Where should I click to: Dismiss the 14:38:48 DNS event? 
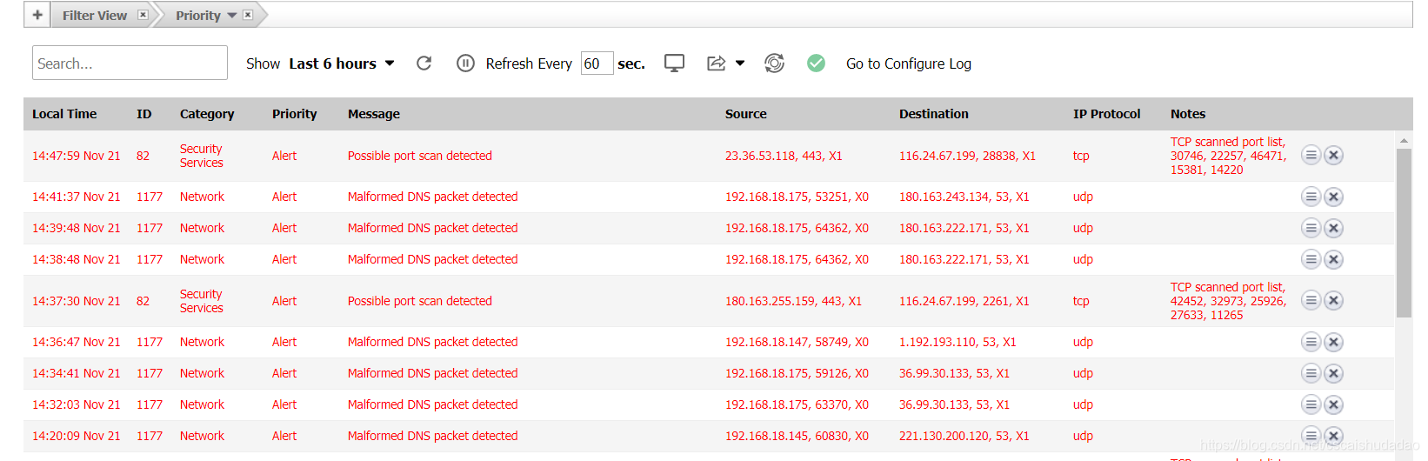click(x=1333, y=259)
